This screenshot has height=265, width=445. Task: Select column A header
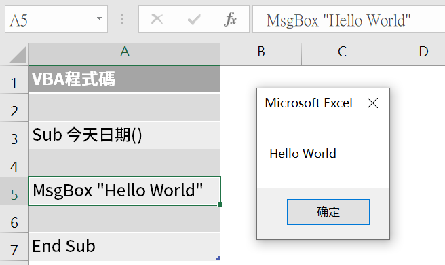(125, 54)
